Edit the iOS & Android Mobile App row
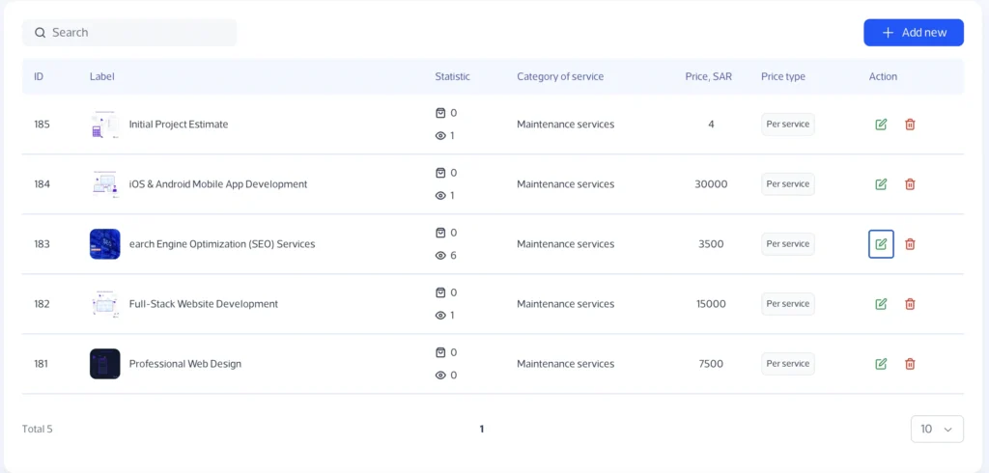Image resolution: width=989 pixels, height=473 pixels. click(881, 184)
